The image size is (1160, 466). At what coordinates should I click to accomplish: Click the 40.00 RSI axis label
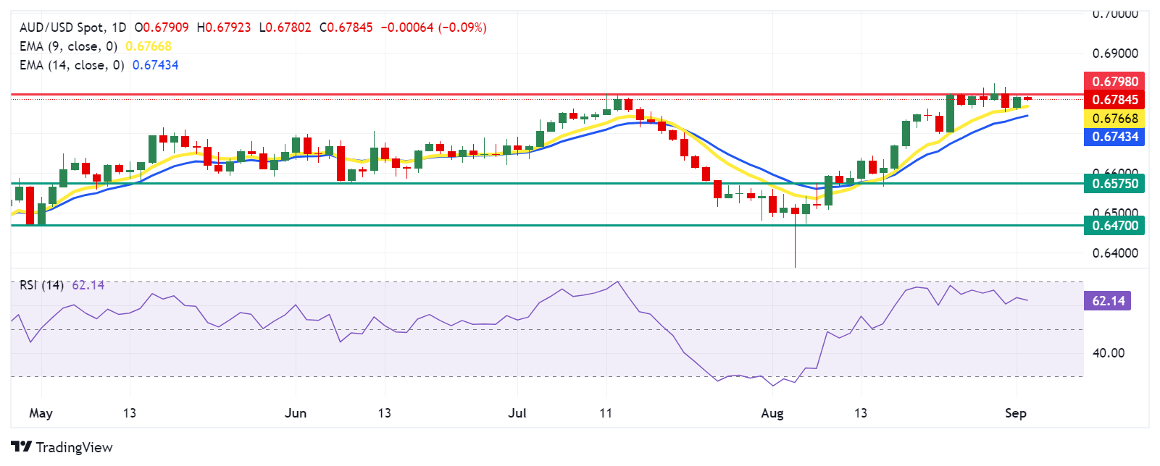(1109, 353)
